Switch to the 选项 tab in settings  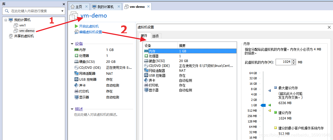click(155, 36)
